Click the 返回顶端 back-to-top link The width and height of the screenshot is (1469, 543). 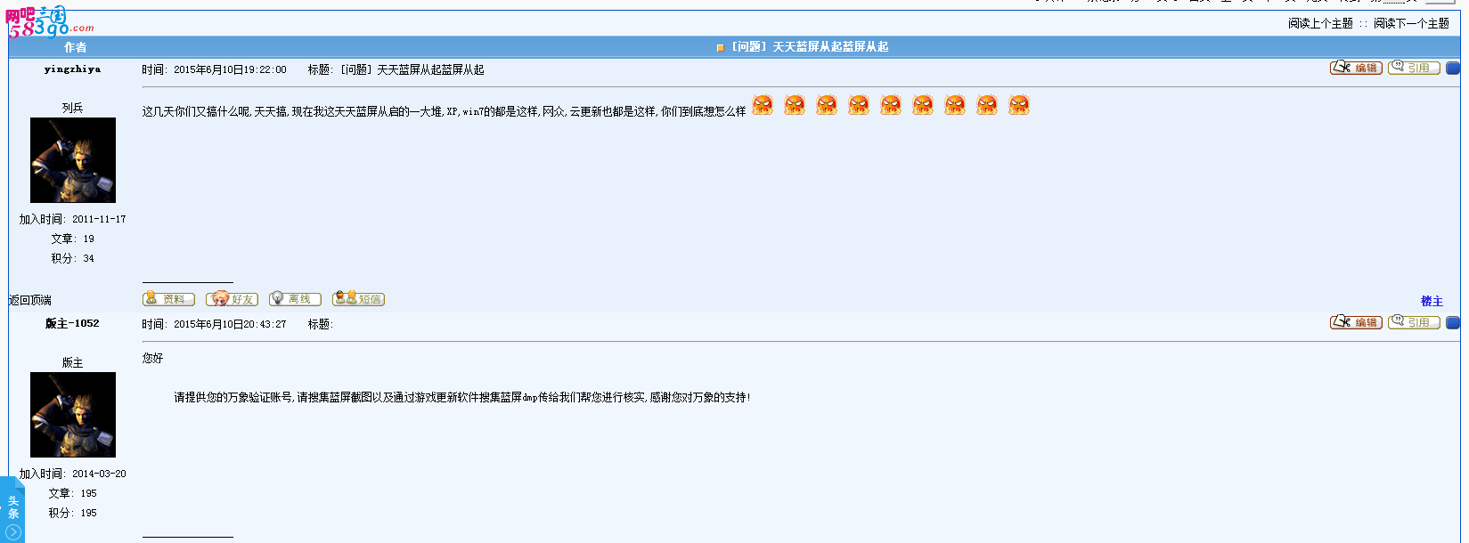[29, 300]
